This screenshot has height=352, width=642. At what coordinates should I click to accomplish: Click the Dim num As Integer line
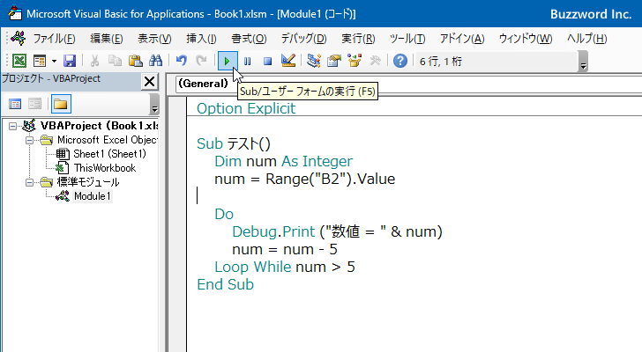(283, 161)
